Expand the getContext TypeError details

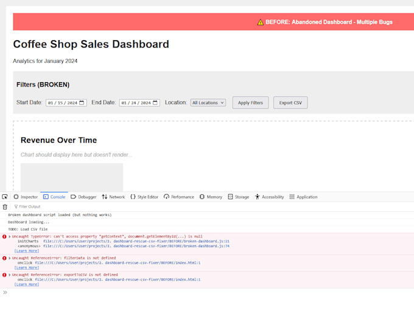click(x=10, y=236)
